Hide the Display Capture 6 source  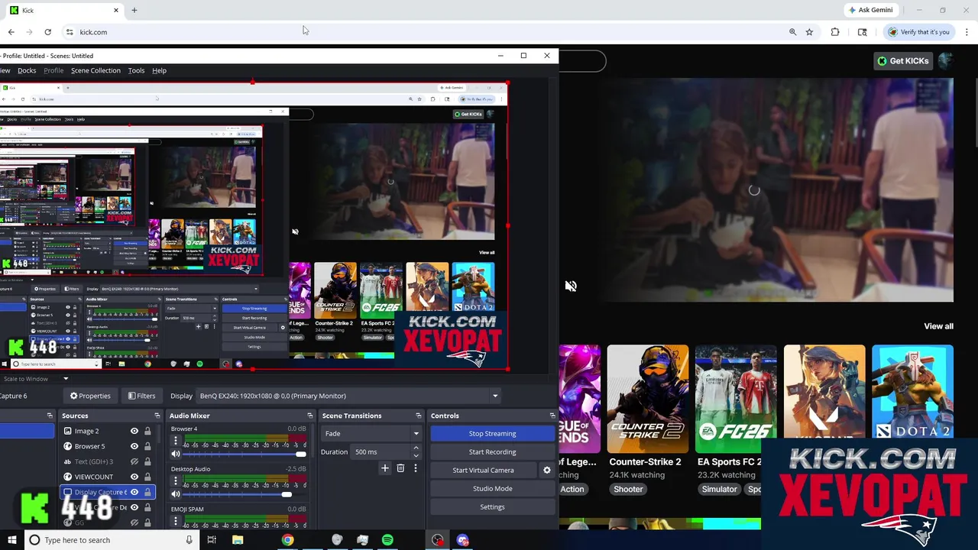(134, 492)
